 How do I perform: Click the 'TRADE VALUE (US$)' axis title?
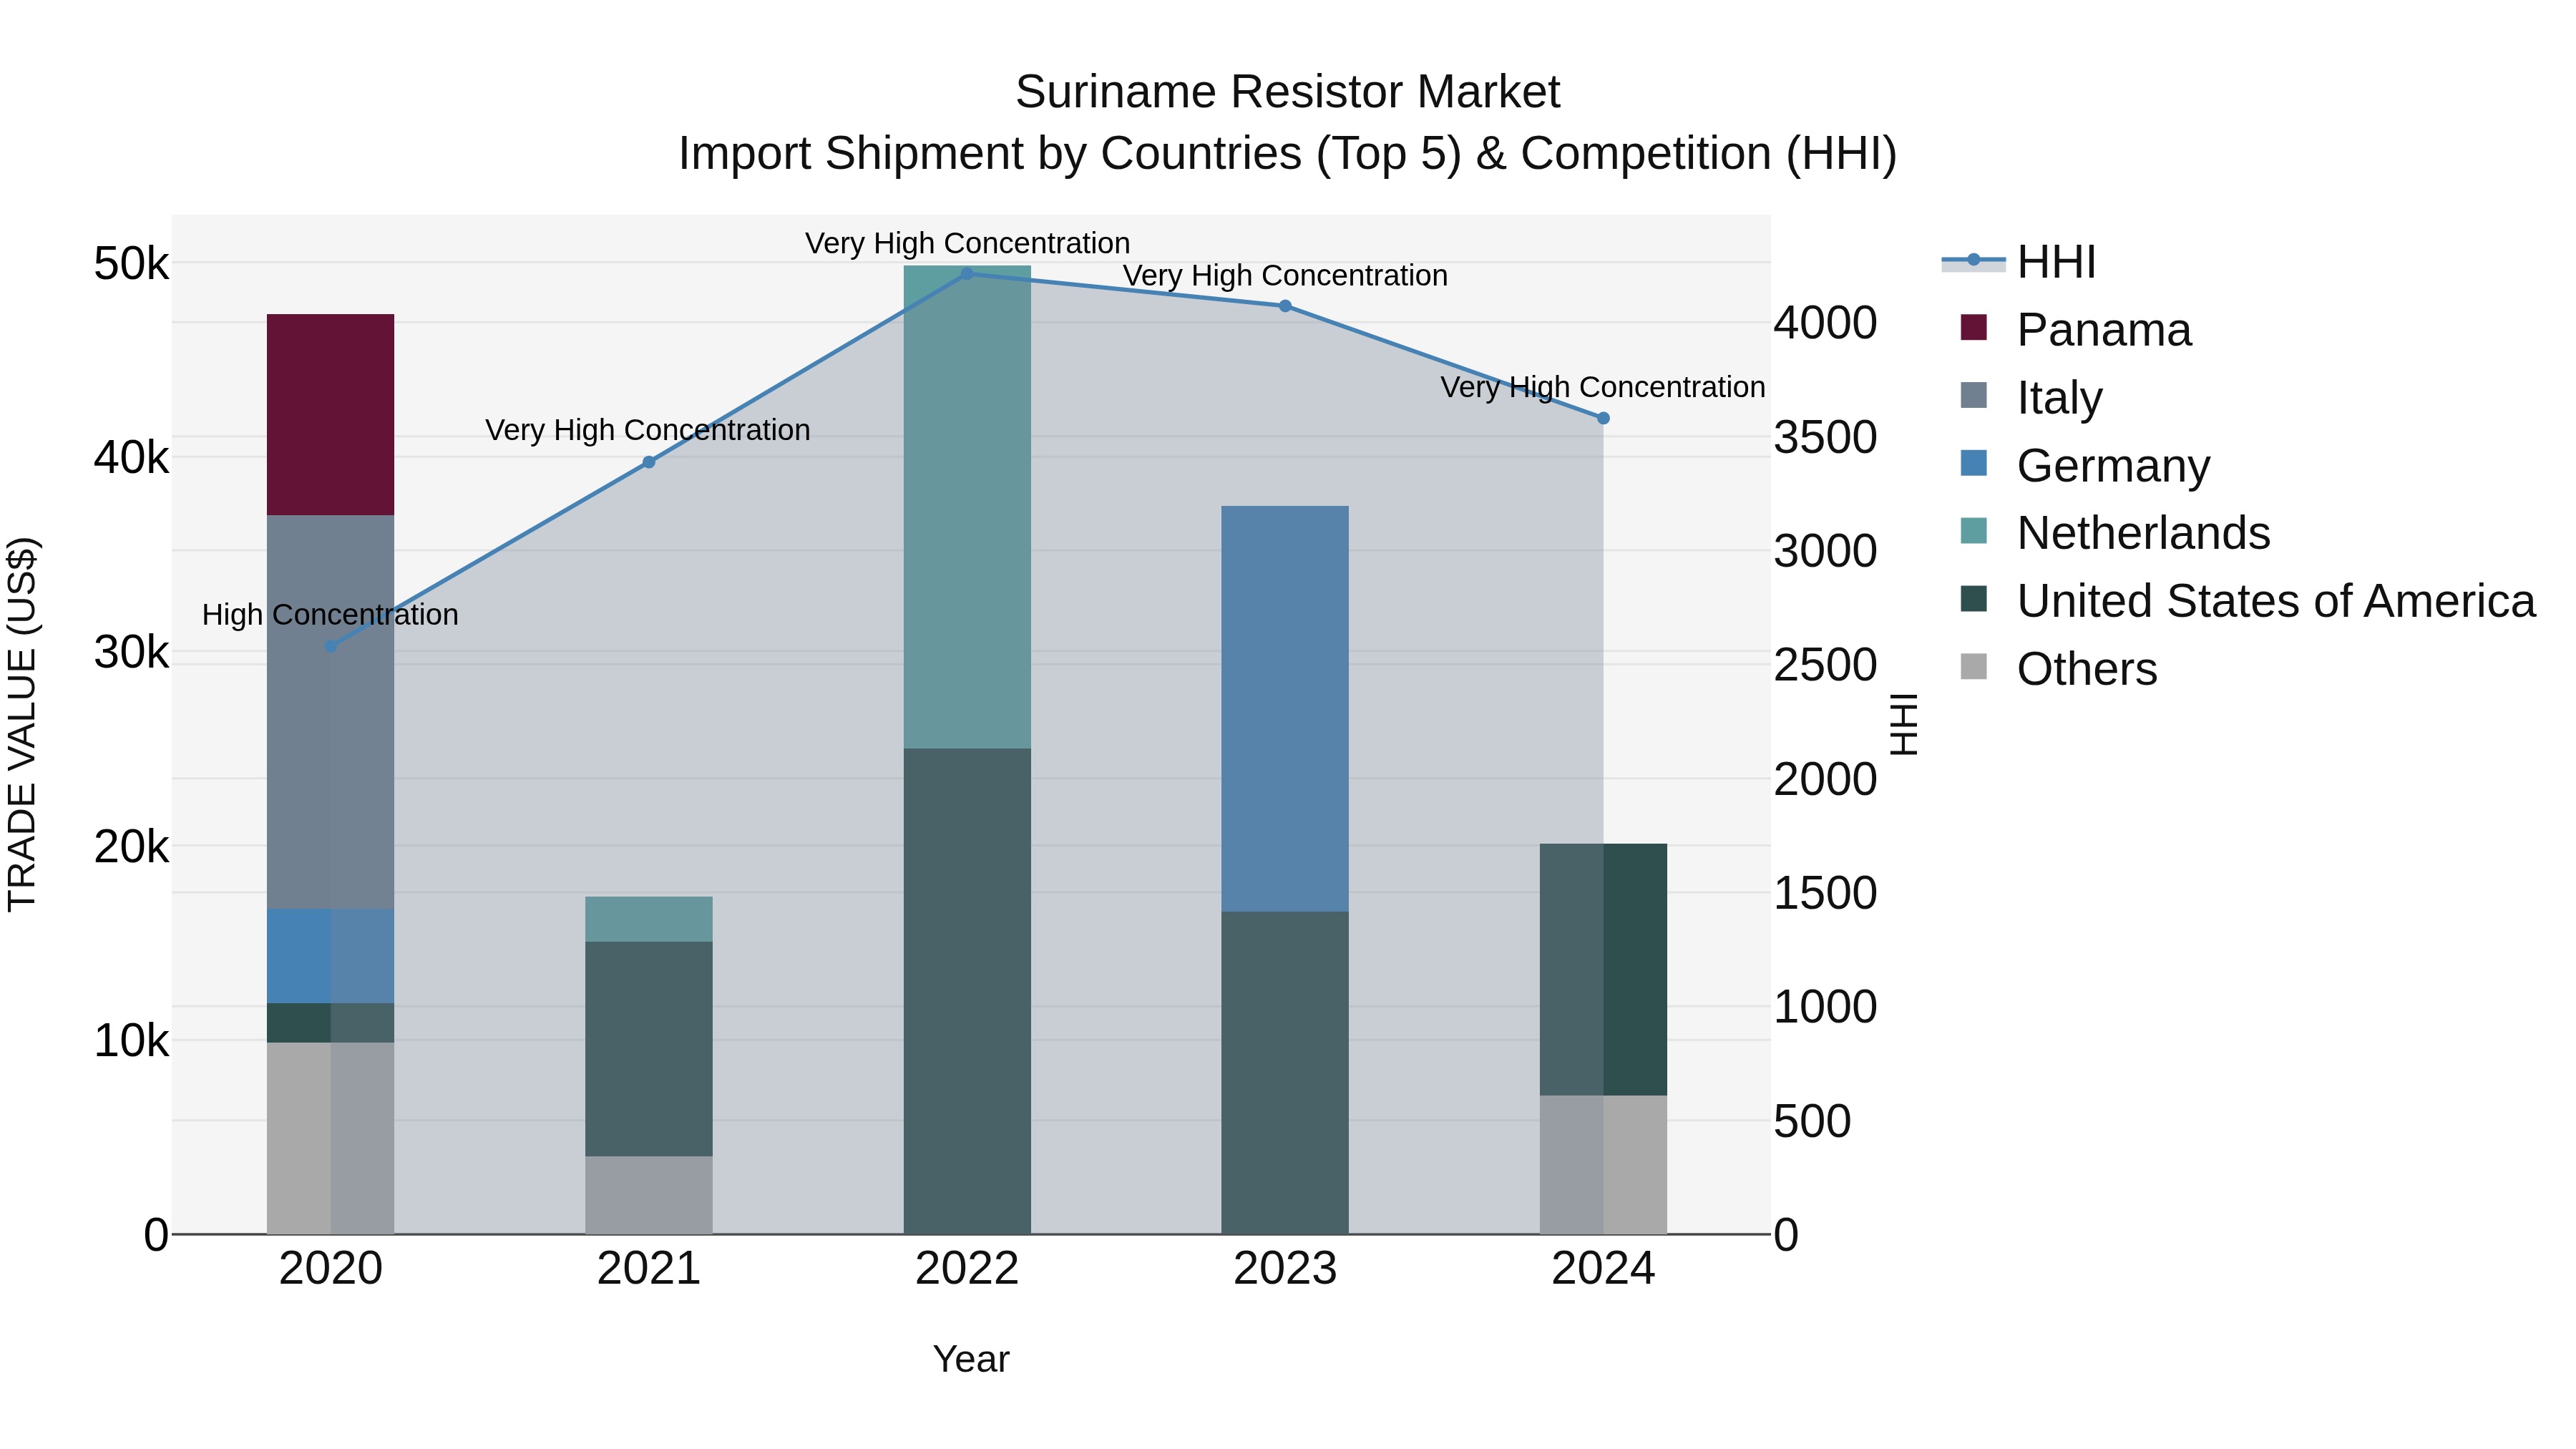tap(22, 724)
